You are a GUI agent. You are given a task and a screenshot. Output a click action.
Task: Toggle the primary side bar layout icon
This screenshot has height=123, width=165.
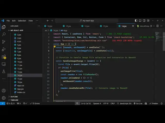point(136,20)
